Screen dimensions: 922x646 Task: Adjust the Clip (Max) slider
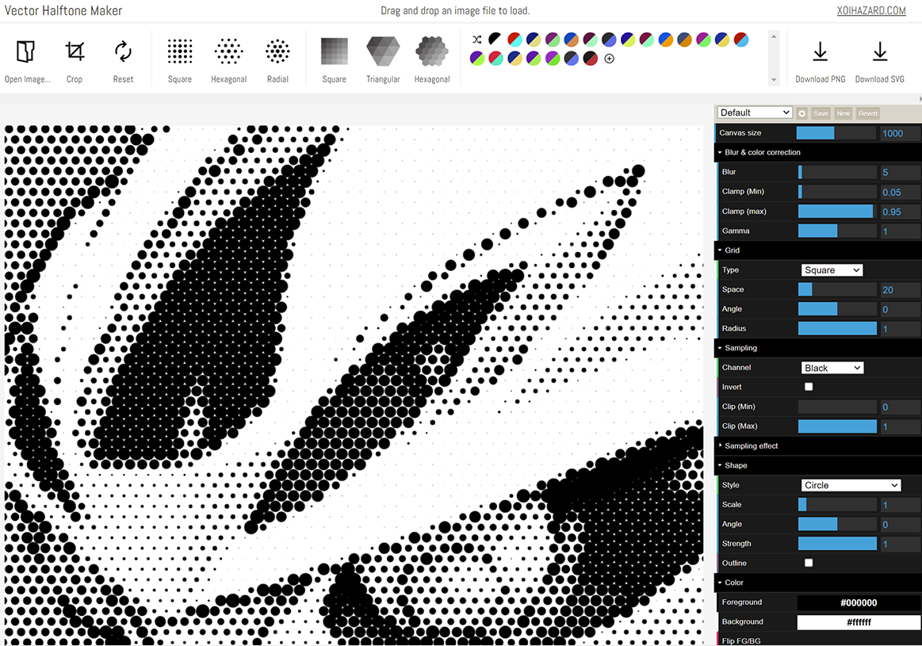(x=837, y=426)
